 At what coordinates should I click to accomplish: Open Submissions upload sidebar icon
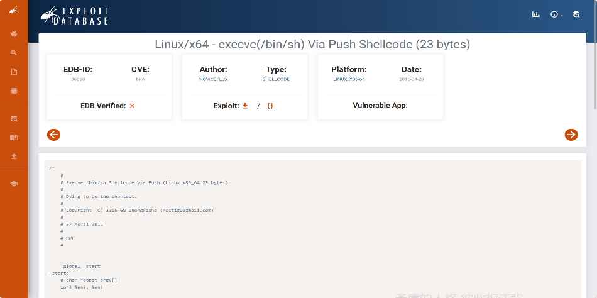point(14,157)
